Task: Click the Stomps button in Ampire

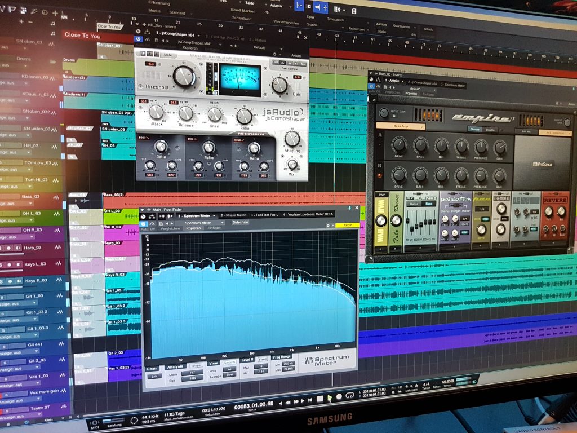Action: pyautogui.click(x=474, y=129)
